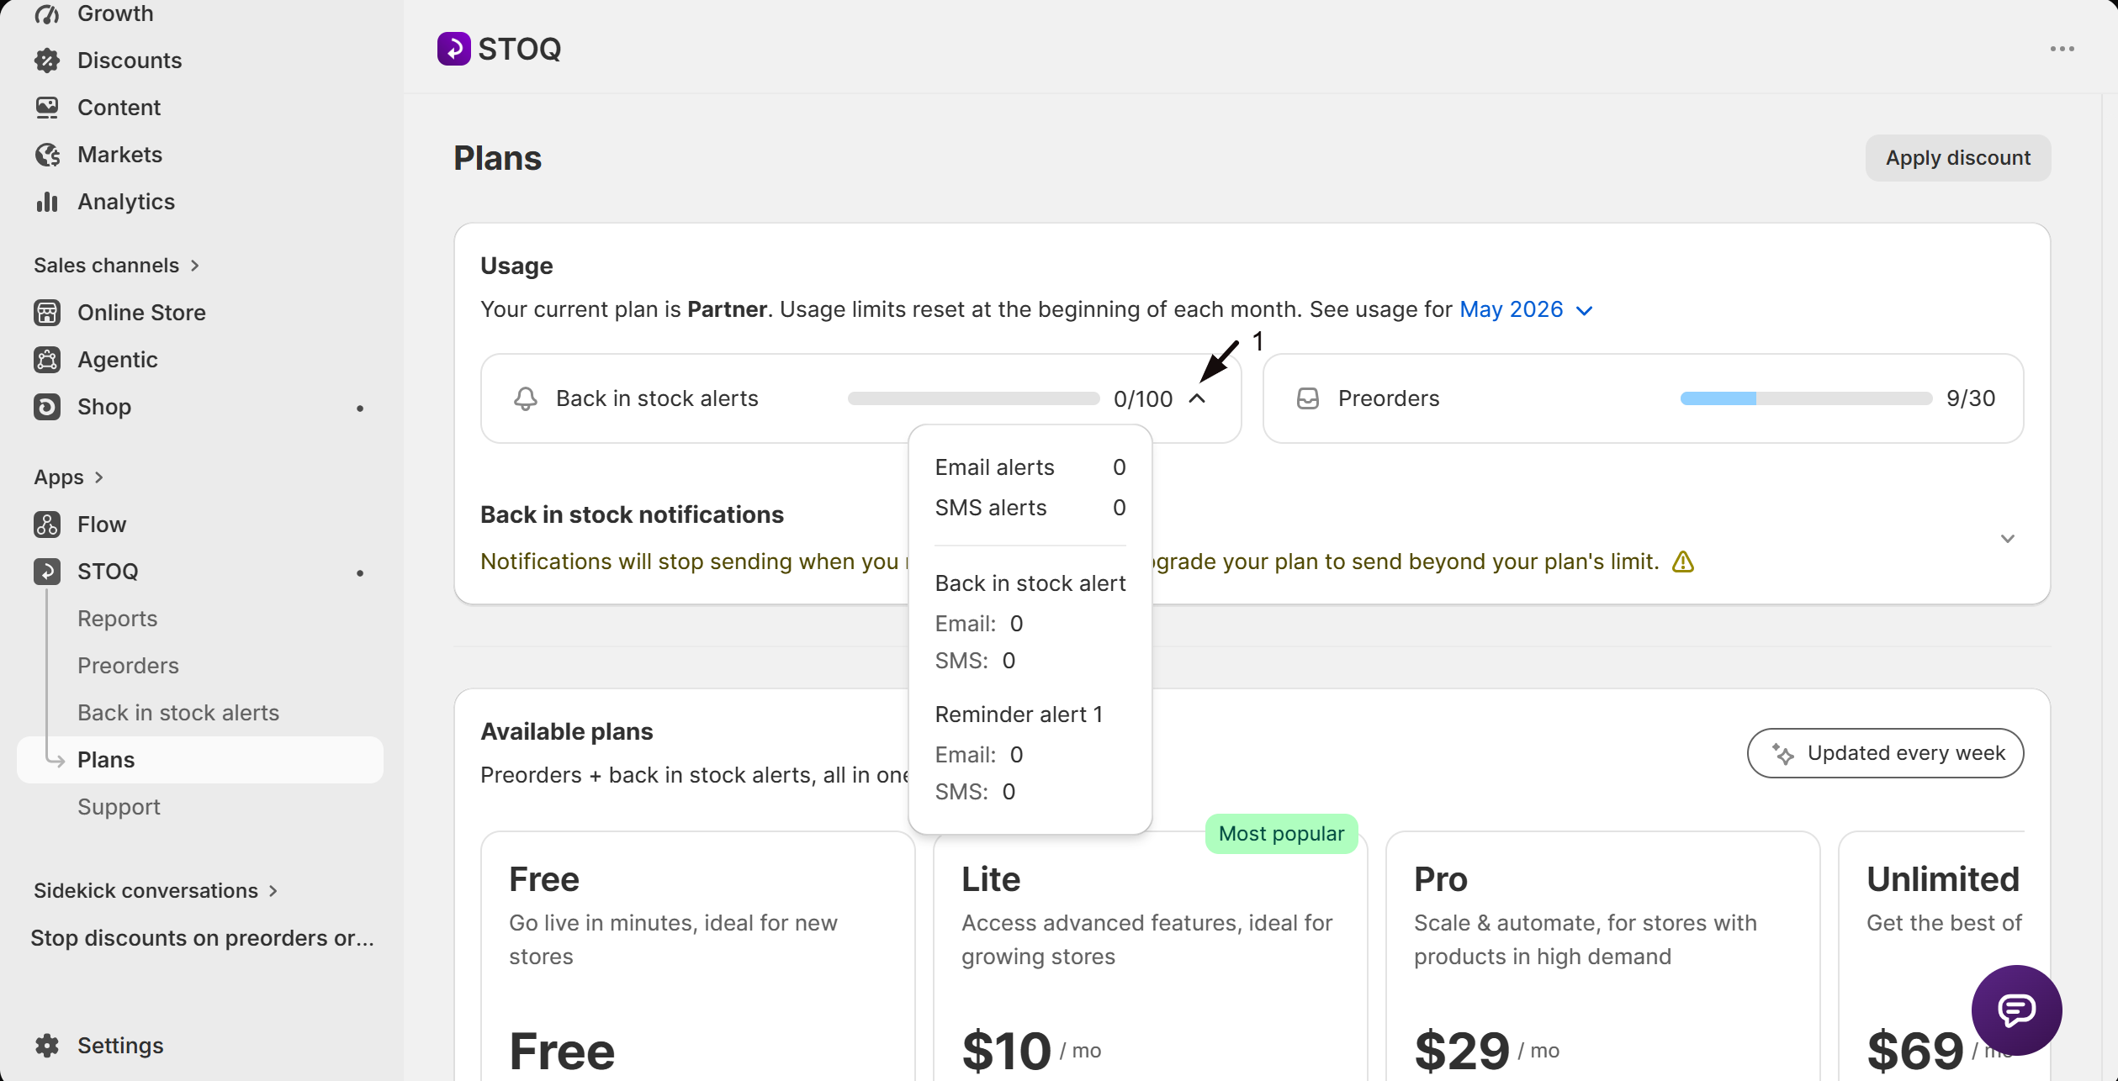Open Settings in the sidebar
Viewport: 2118px width, 1081px height.
click(120, 1046)
